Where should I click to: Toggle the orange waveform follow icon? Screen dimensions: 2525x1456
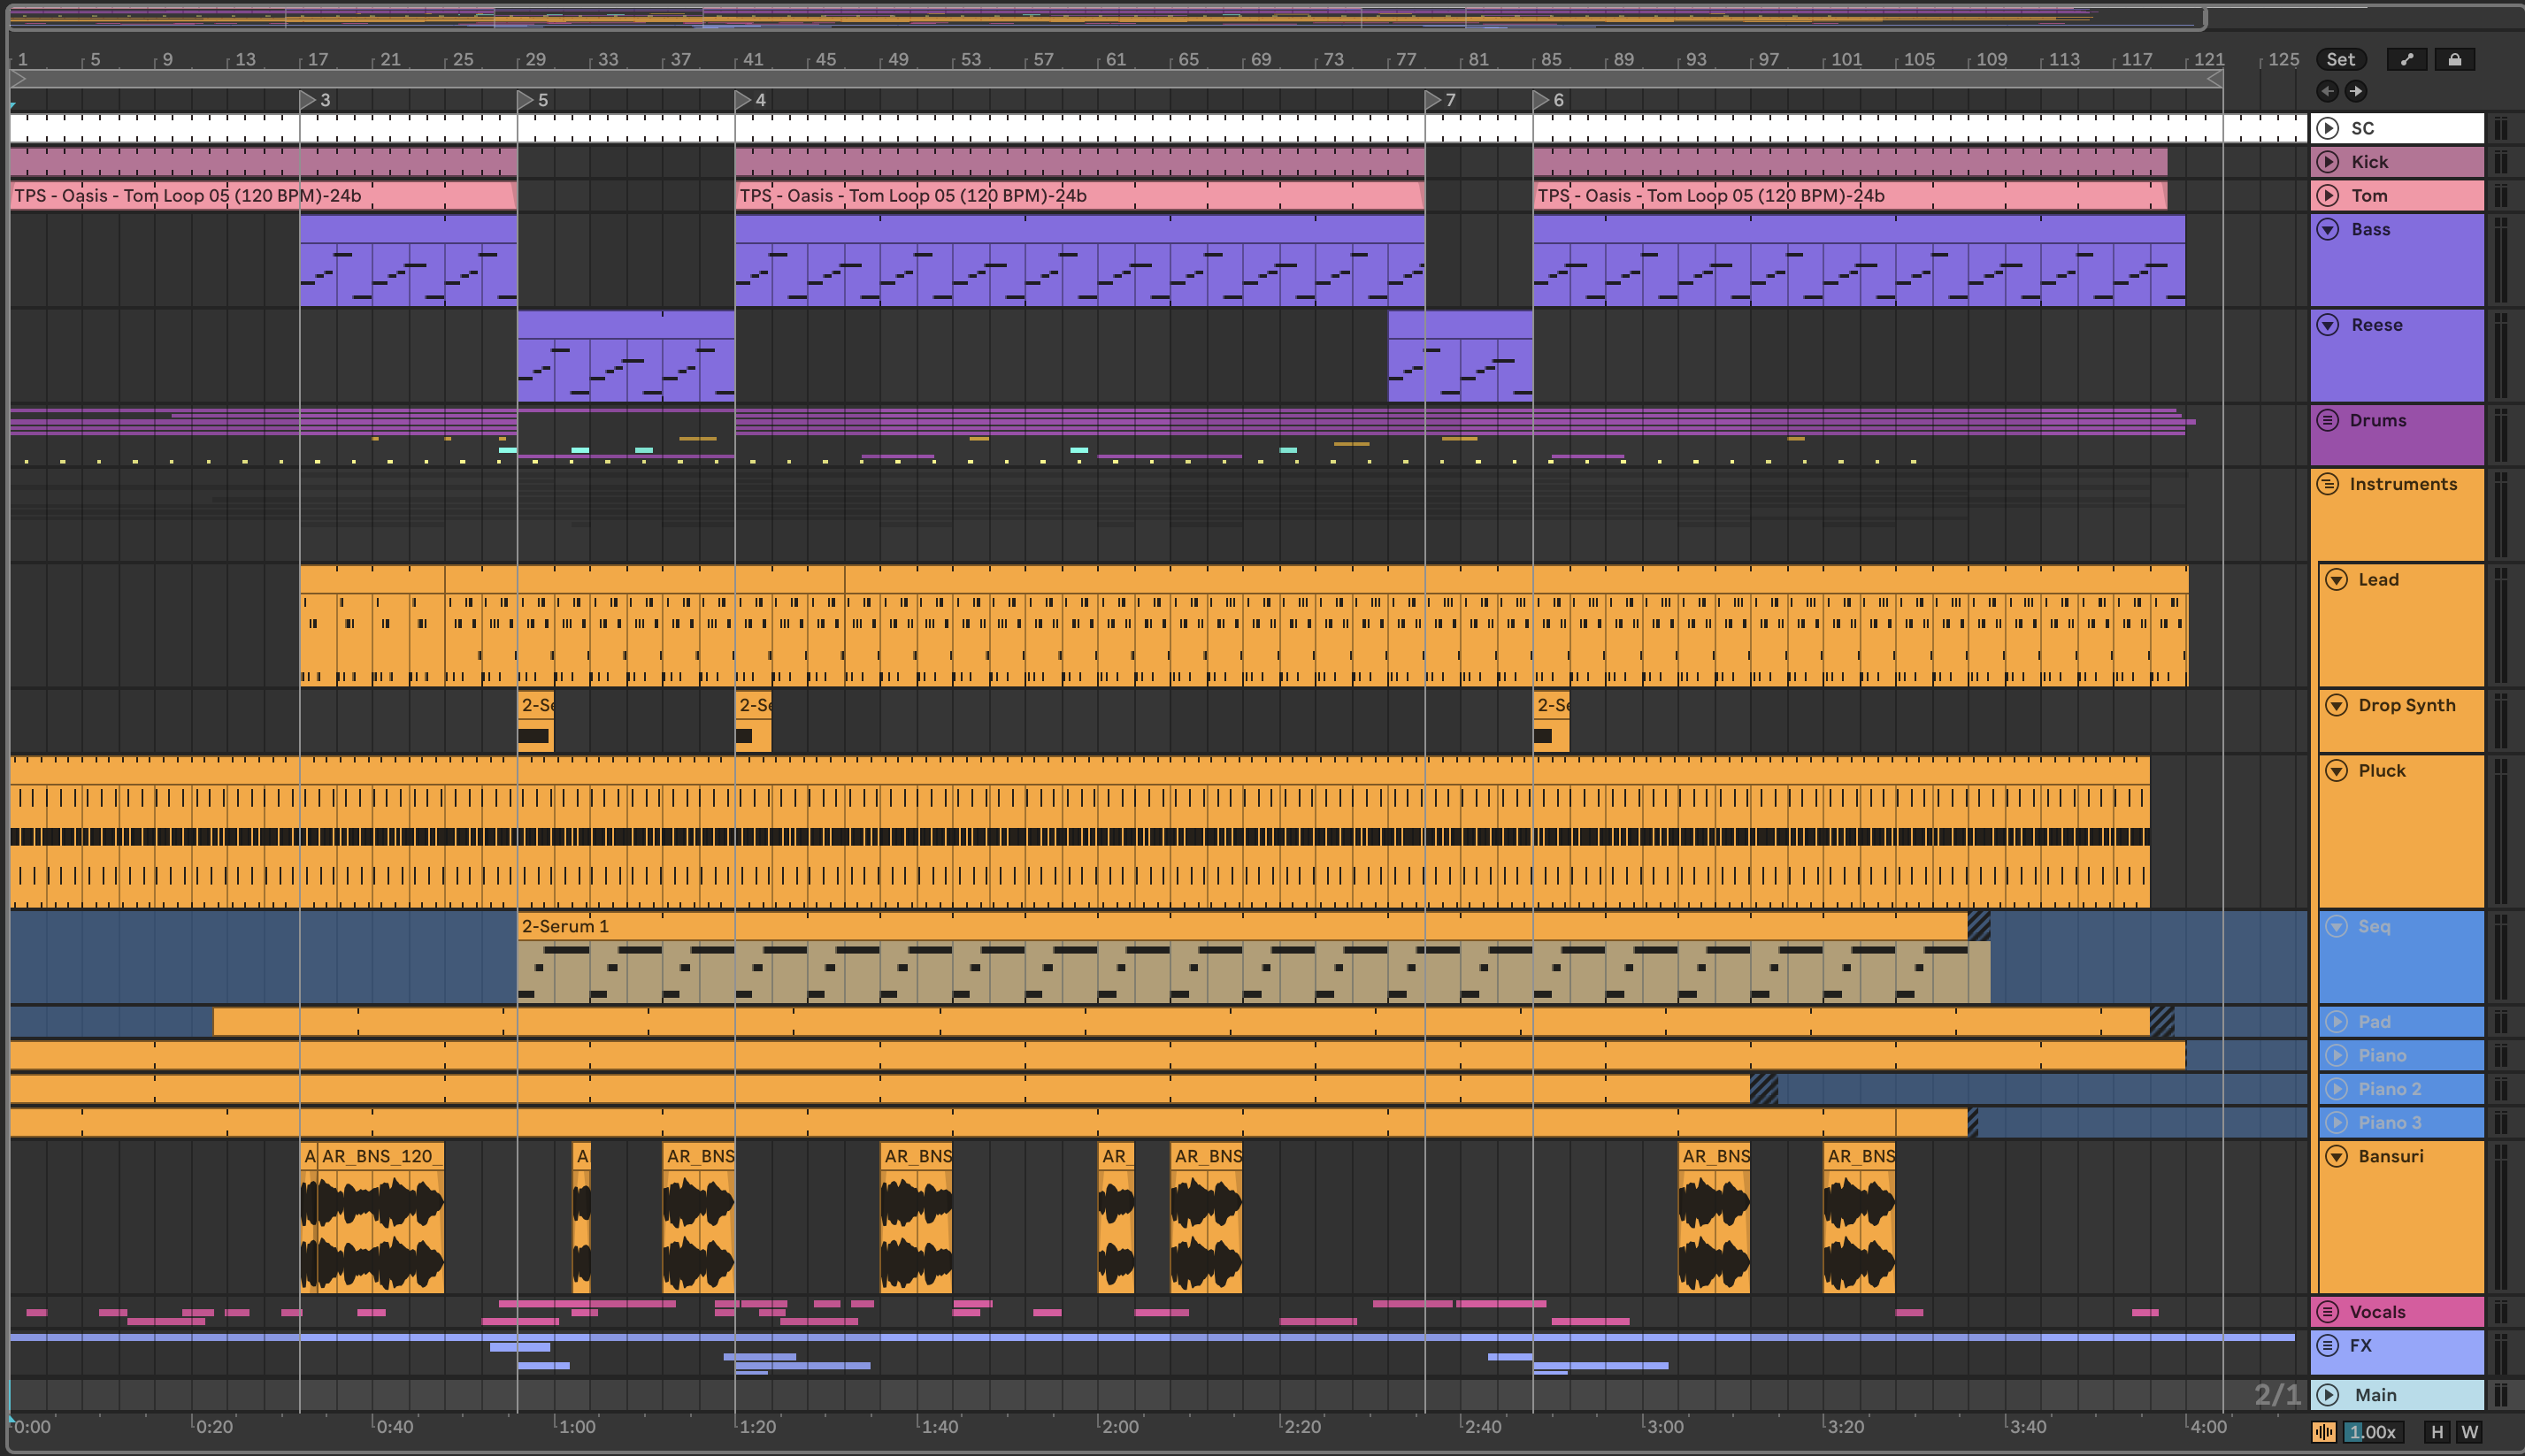pyautogui.click(x=2323, y=1431)
